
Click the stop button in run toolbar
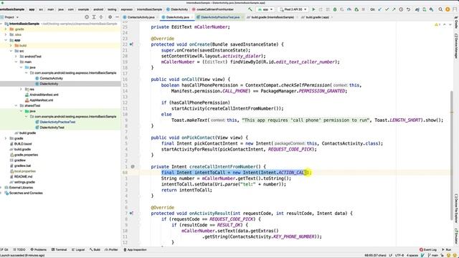click(x=364, y=9)
